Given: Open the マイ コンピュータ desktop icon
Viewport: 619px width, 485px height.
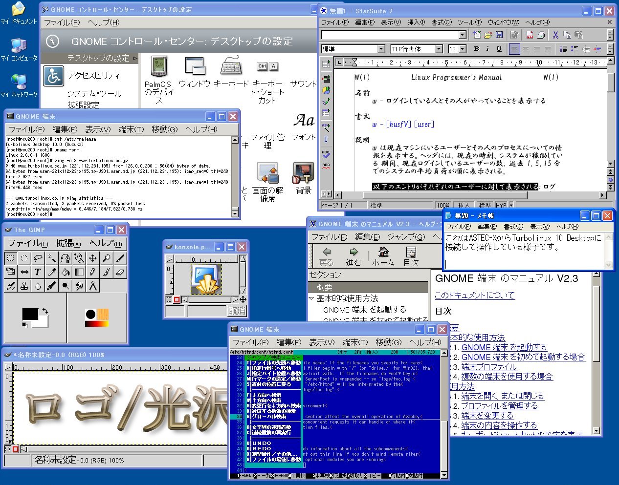Looking at the screenshot, I should coord(19,50).
